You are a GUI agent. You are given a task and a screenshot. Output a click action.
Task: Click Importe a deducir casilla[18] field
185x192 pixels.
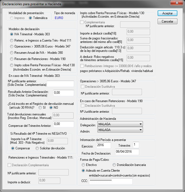point(138,32)
